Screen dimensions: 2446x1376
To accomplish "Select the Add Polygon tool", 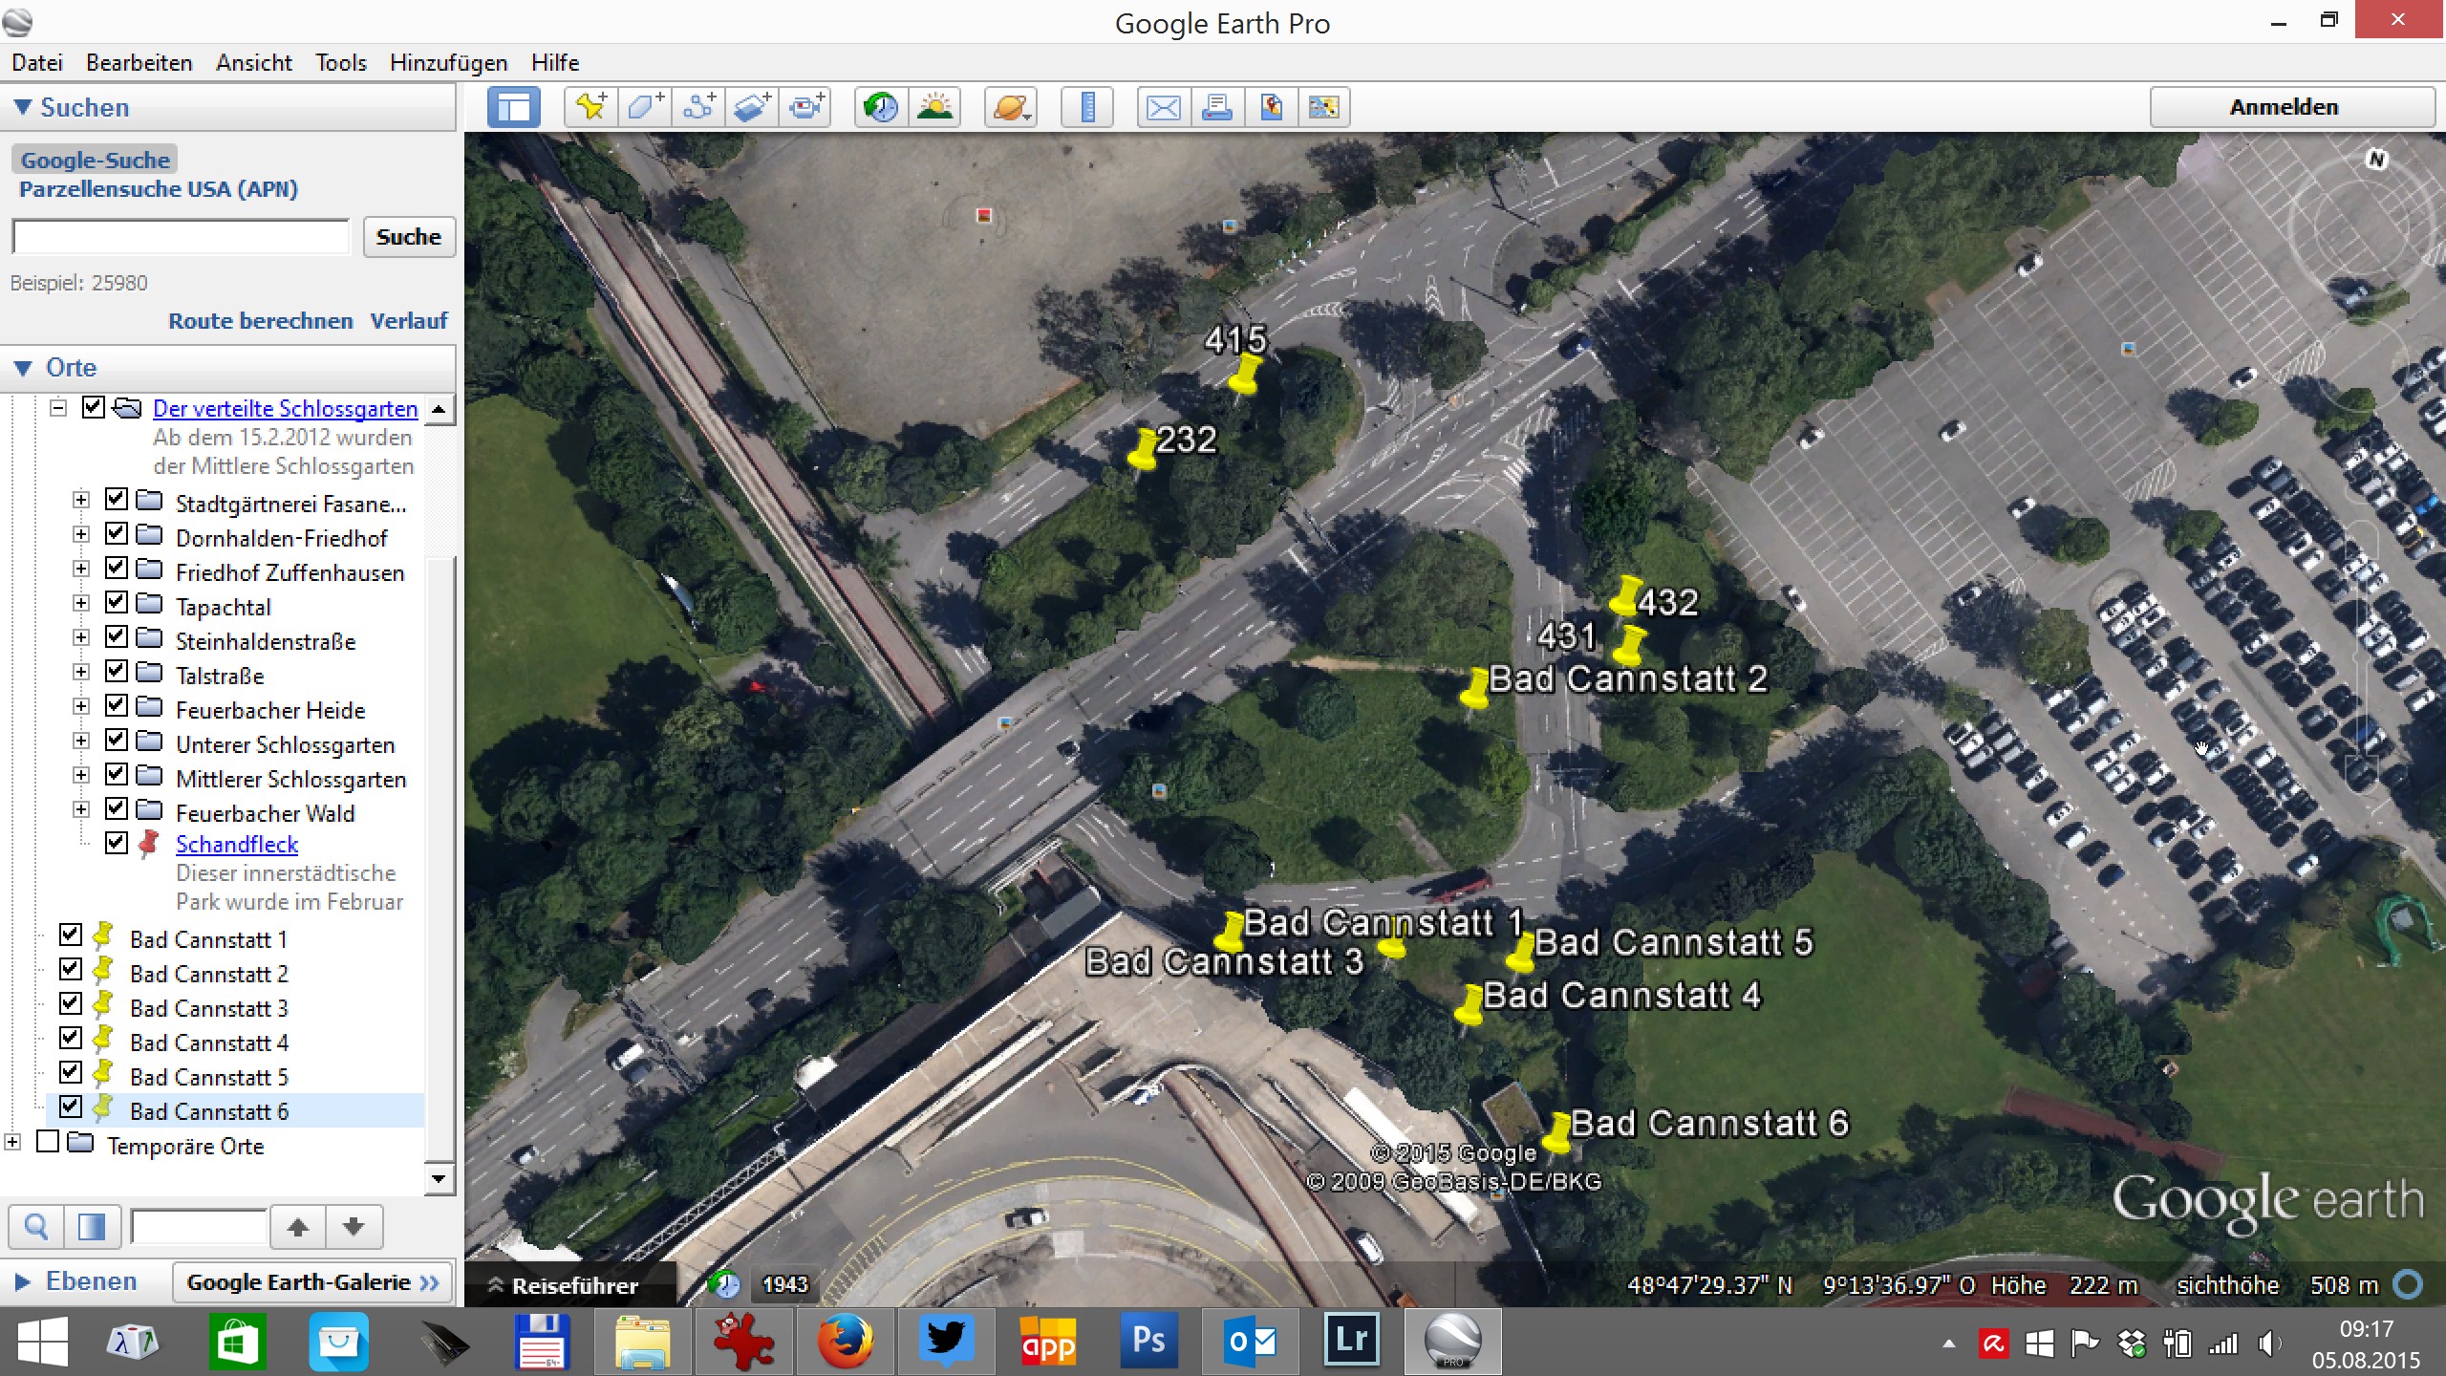I will pyautogui.click(x=644, y=107).
